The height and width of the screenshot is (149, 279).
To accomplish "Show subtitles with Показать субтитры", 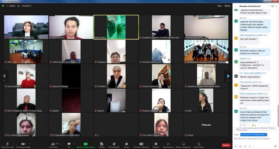I will pyautogui.click(x=141, y=145).
